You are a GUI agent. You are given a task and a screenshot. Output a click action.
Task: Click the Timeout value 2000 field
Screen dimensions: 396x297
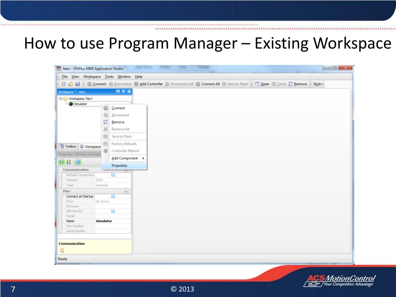pos(113,180)
